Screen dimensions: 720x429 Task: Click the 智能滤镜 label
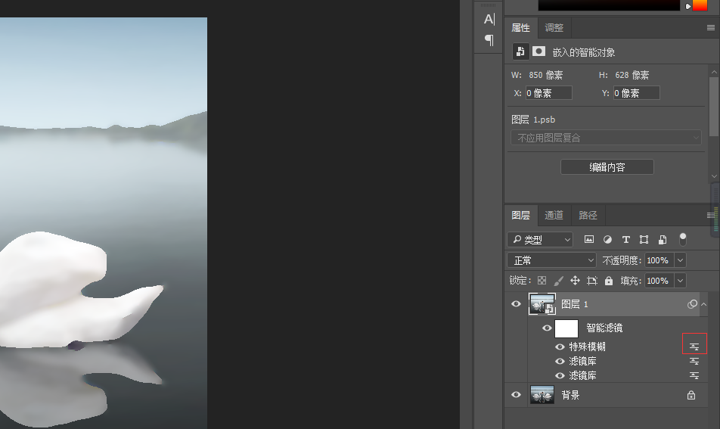[604, 328]
